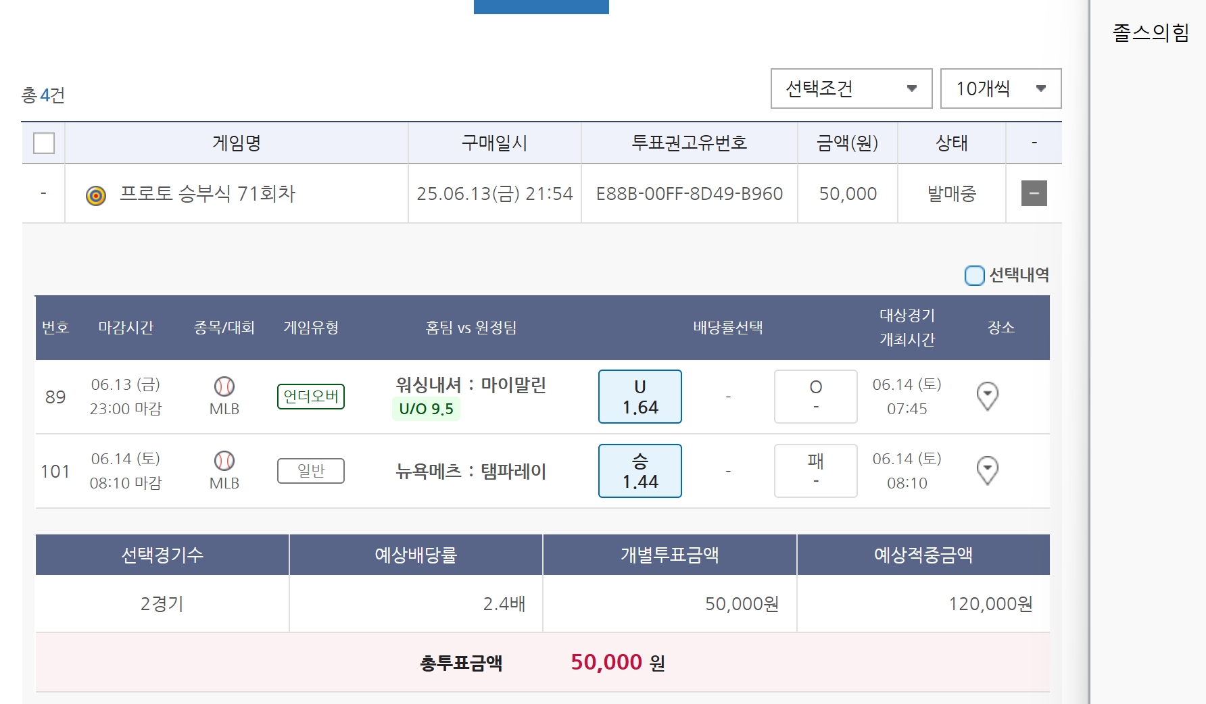Viewport: 1206px width, 704px height.
Task: Toggle the select-all checkbox in table header
Action: click(44, 143)
